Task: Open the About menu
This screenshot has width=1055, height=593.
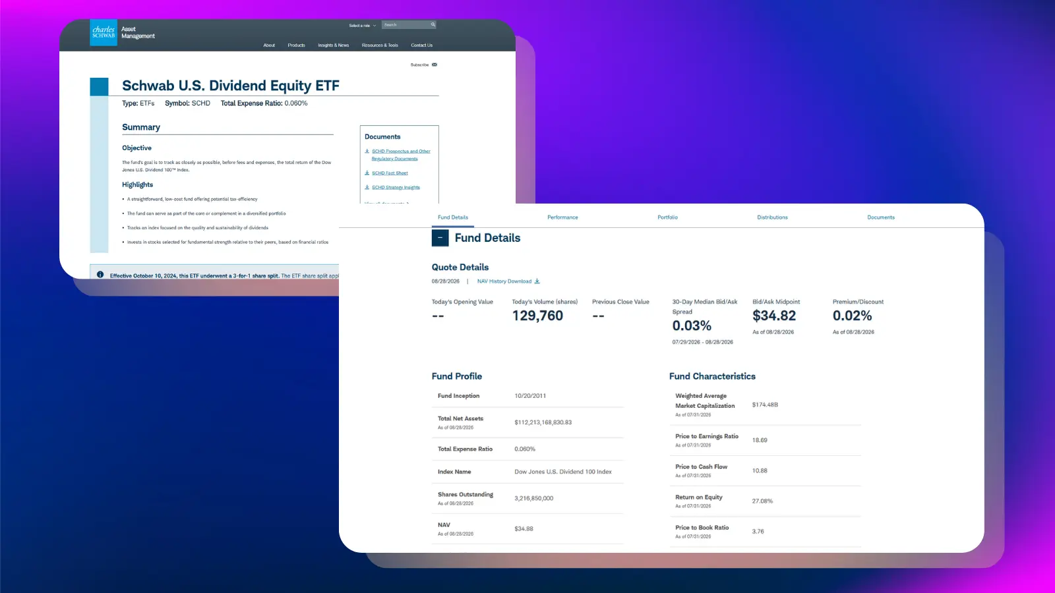Action: pos(269,45)
